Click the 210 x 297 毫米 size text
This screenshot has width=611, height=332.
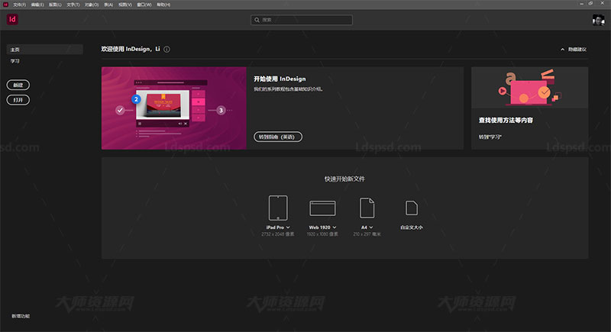(x=367, y=234)
